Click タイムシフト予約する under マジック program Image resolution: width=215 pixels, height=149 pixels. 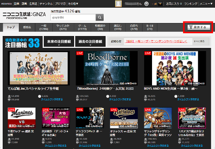coord(158,146)
